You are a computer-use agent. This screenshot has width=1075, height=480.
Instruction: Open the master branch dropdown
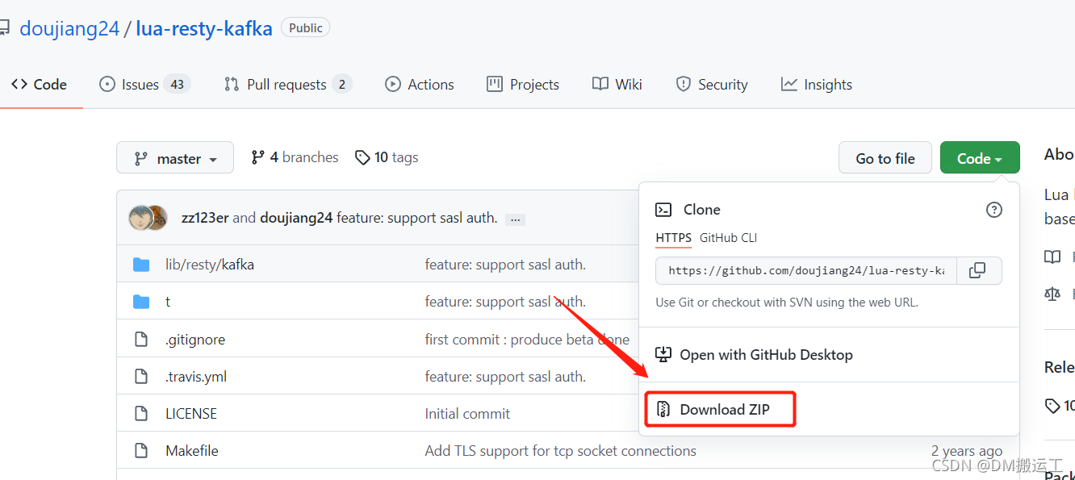pos(175,158)
